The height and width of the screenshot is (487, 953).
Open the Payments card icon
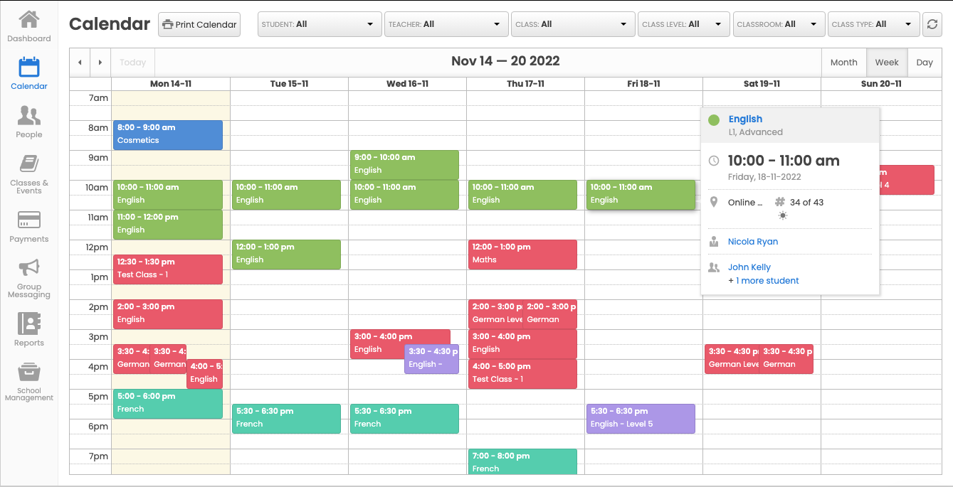coord(29,220)
